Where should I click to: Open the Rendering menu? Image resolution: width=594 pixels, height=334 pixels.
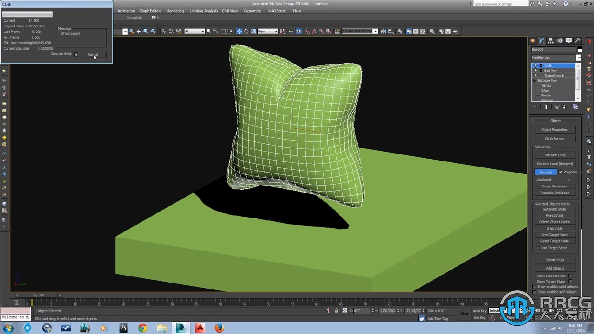click(x=175, y=11)
